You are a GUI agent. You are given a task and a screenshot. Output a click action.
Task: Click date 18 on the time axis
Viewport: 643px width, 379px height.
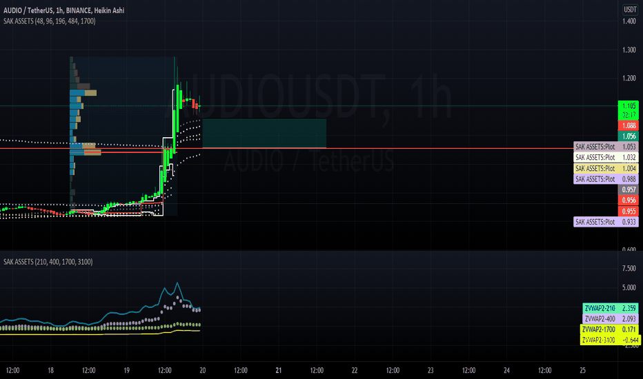(x=50, y=371)
